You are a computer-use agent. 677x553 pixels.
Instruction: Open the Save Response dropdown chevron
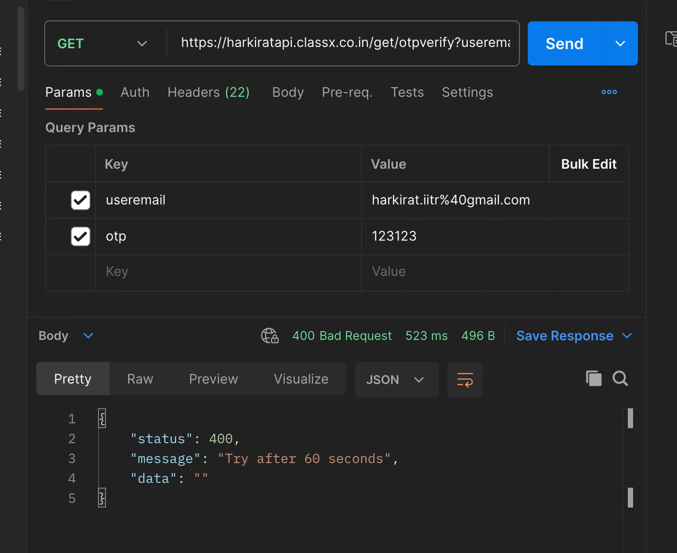627,335
